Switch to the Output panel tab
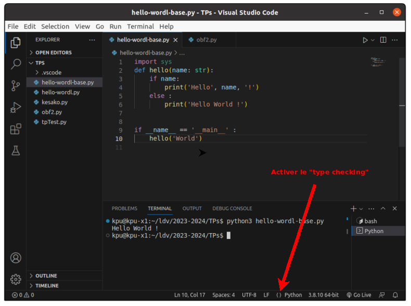 [192, 209]
